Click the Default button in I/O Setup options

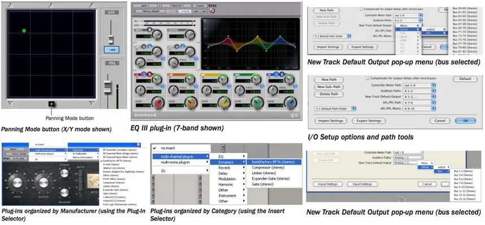(465, 79)
